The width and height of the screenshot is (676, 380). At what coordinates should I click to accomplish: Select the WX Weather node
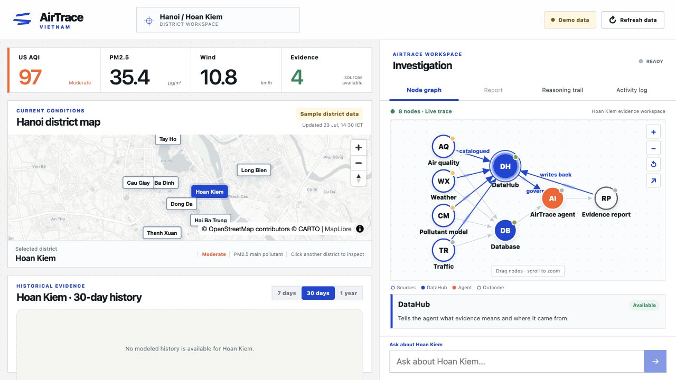(x=444, y=181)
